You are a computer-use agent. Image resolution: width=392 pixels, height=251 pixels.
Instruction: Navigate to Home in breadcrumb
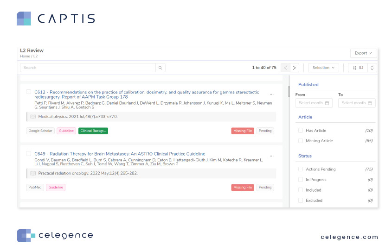coord(25,56)
